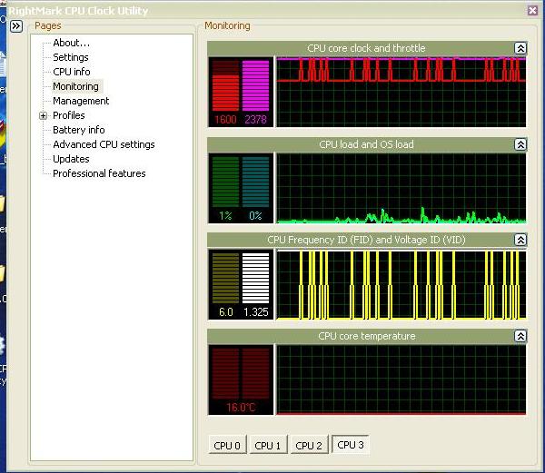Viewport: 545px width, 473px height.
Task: Switch to the CPU 1 tab
Action: point(268,445)
